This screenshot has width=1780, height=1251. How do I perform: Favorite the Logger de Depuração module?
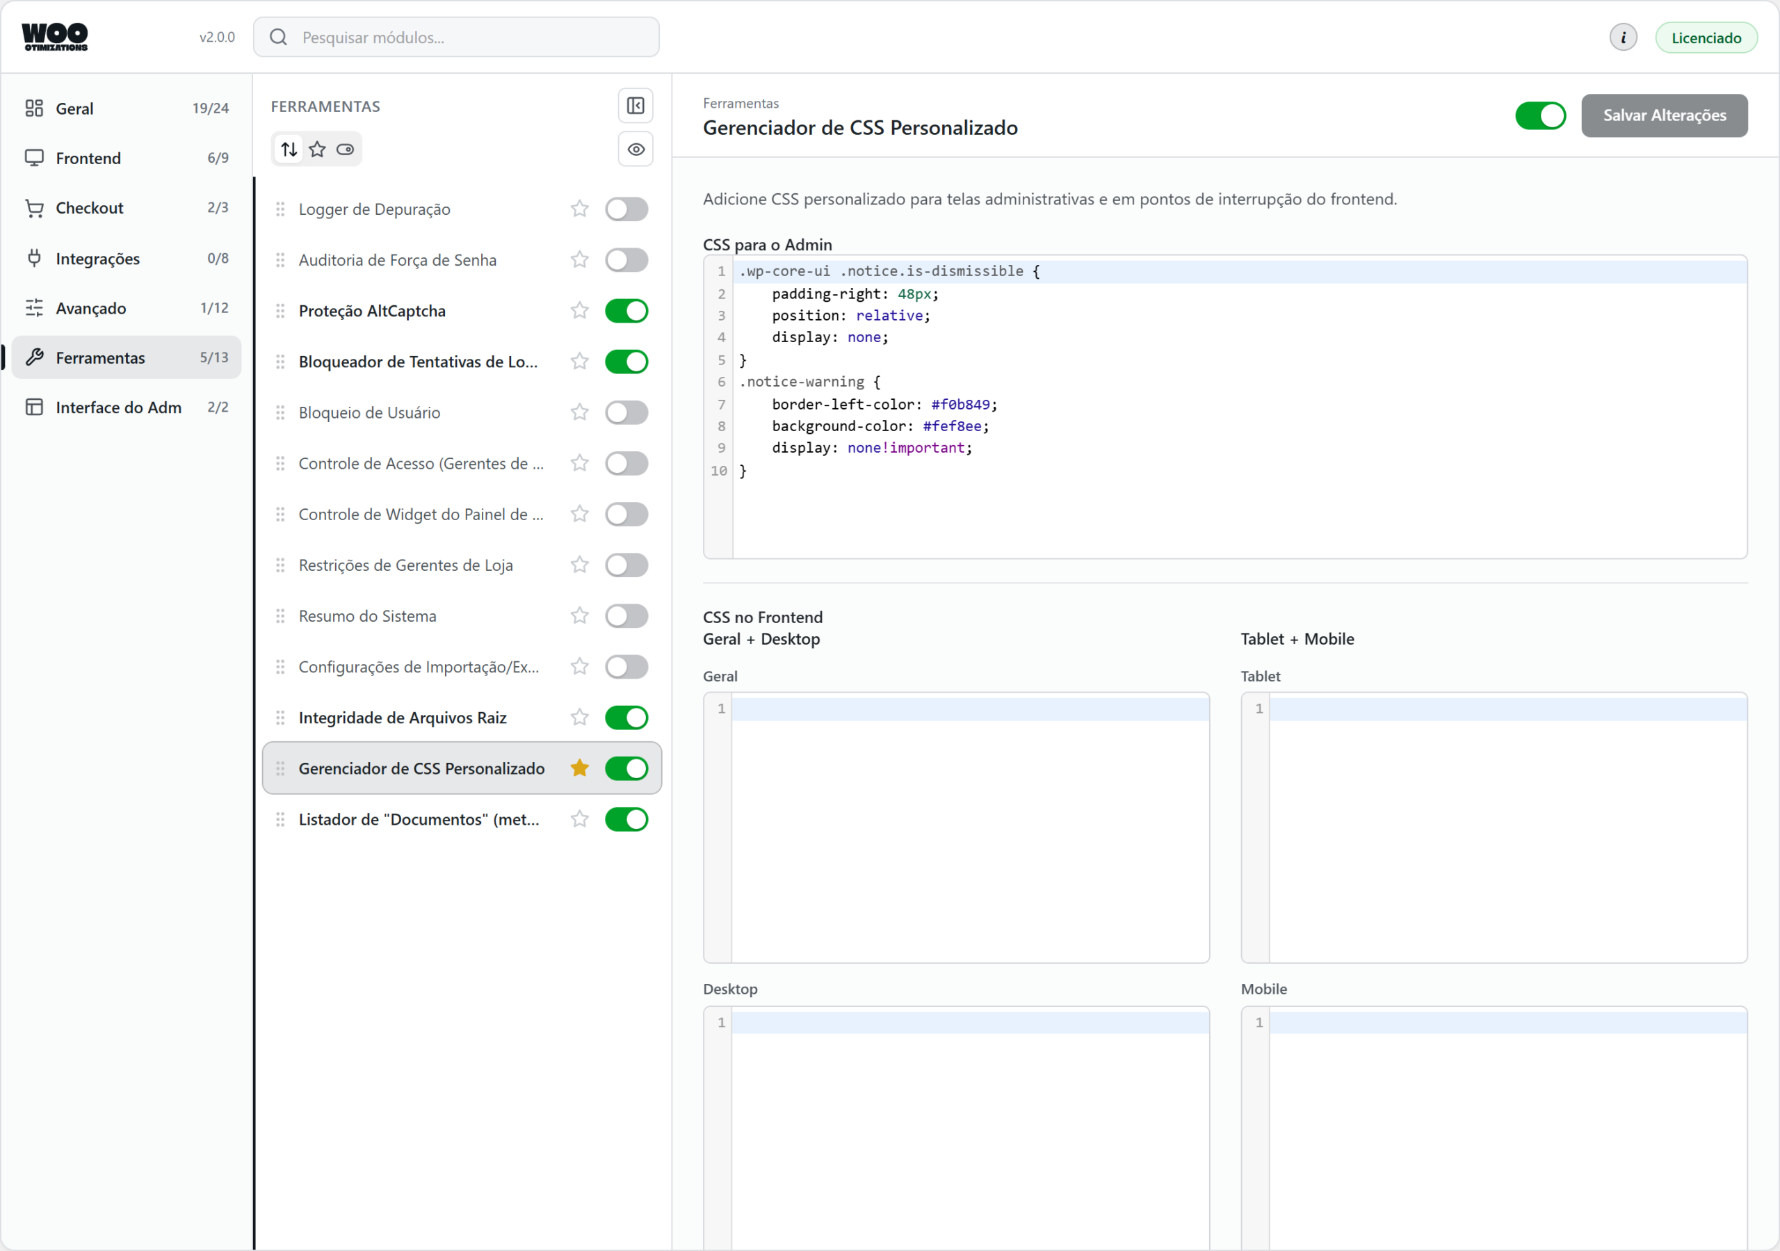579,209
